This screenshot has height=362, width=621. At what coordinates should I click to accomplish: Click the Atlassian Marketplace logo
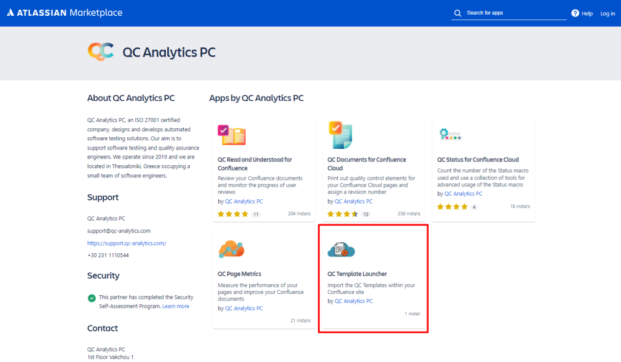click(x=64, y=13)
